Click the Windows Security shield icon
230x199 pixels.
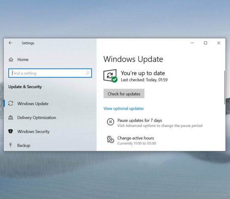pos(11,131)
